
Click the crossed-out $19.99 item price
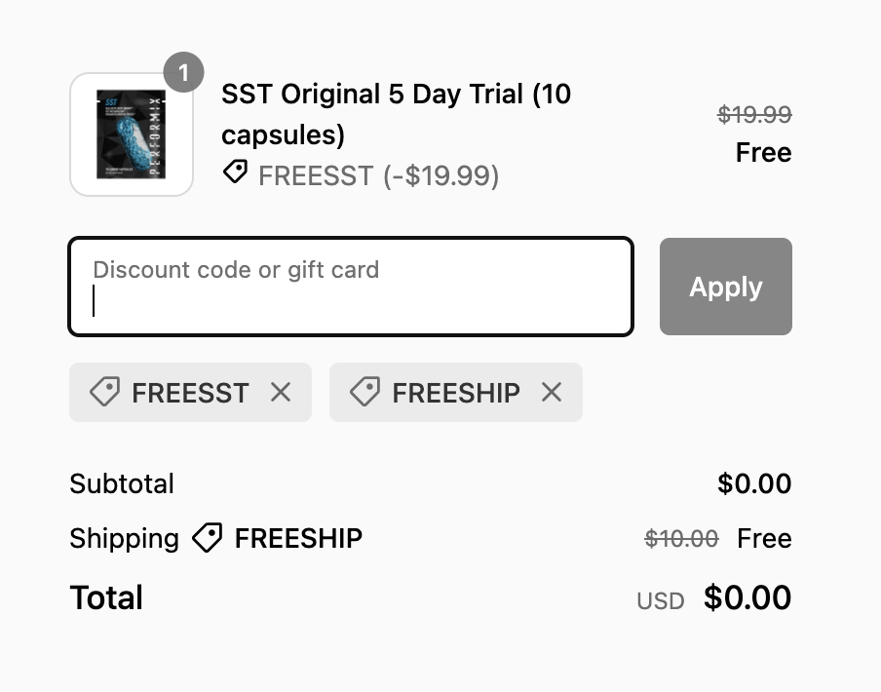click(x=754, y=115)
